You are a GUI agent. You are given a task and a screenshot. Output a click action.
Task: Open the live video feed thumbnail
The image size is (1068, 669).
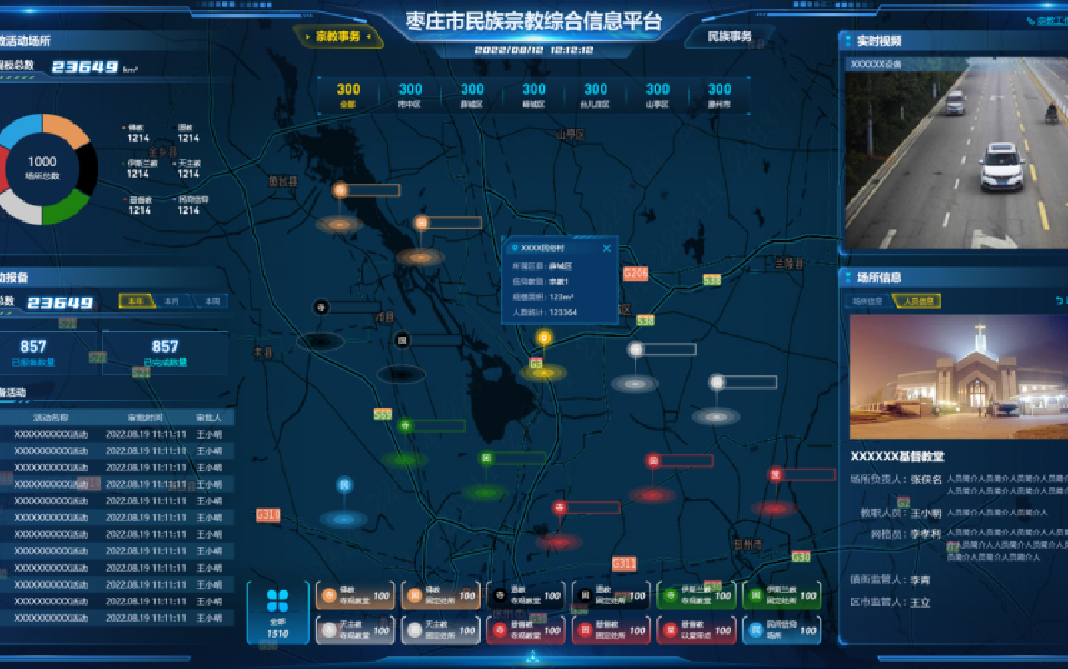point(956,154)
